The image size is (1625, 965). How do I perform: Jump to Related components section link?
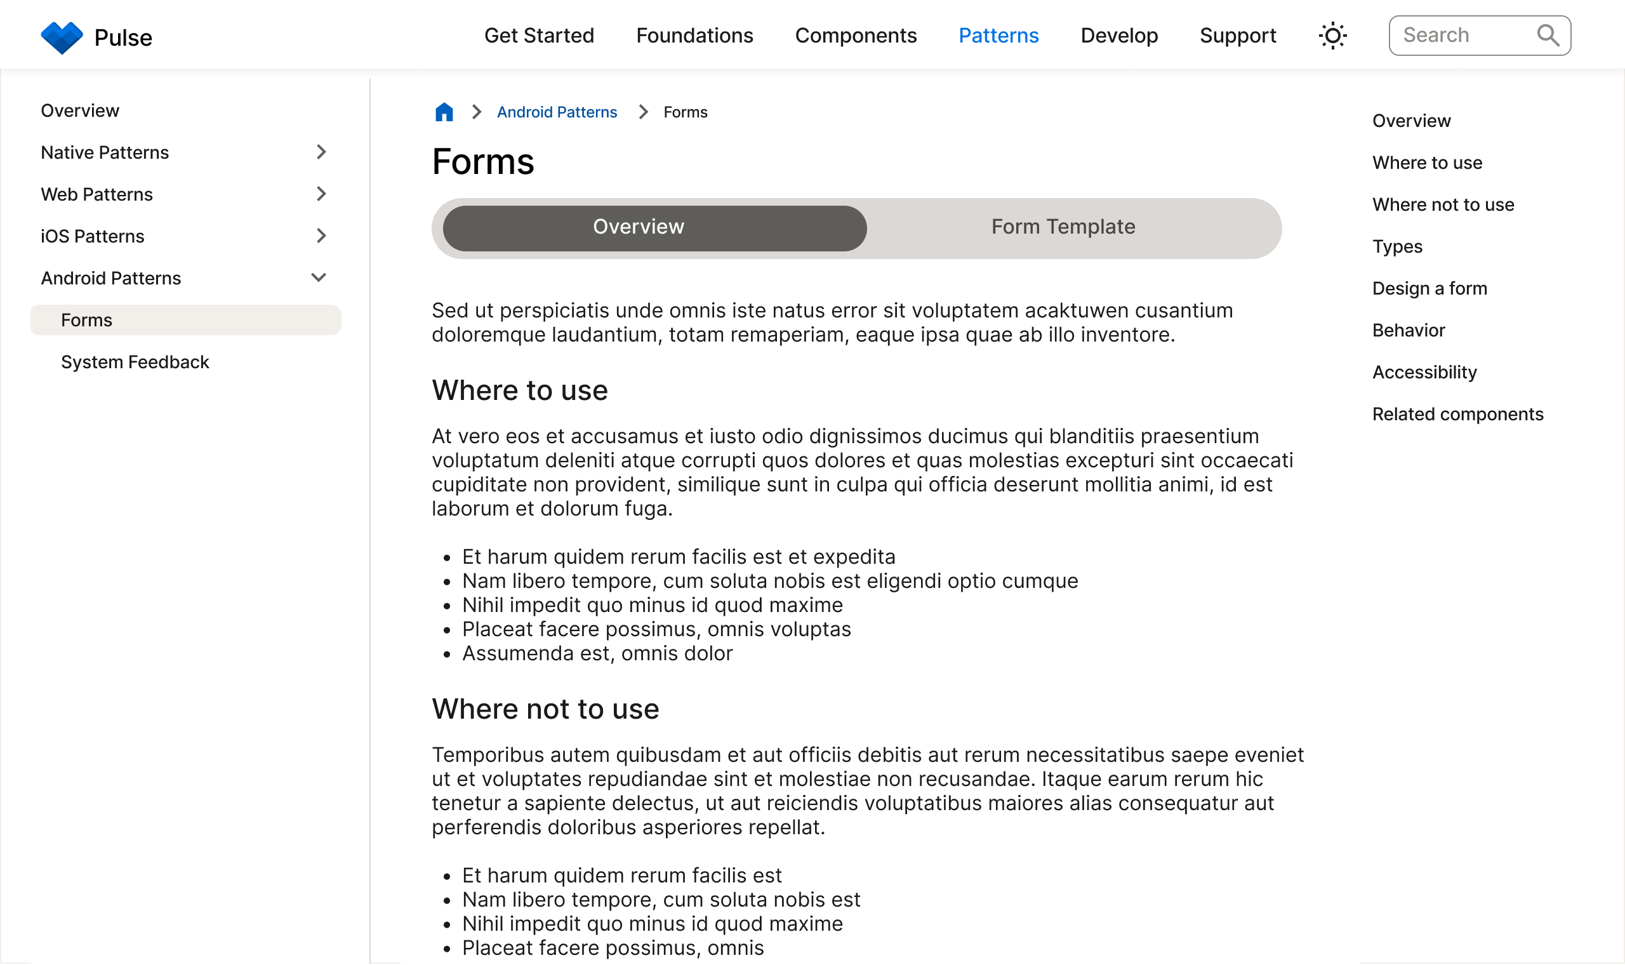[x=1457, y=414]
